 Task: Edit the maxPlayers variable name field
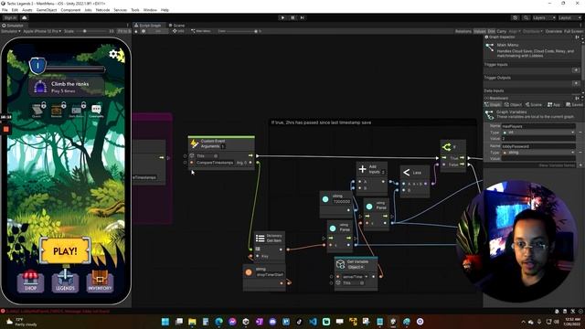[x=538, y=126]
